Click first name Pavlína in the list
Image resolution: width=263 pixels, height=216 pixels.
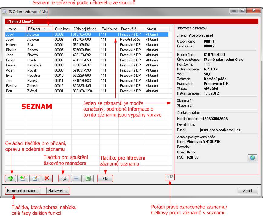click(12, 86)
